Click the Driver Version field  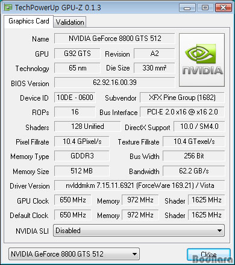pyautogui.click(x=140, y=185)
